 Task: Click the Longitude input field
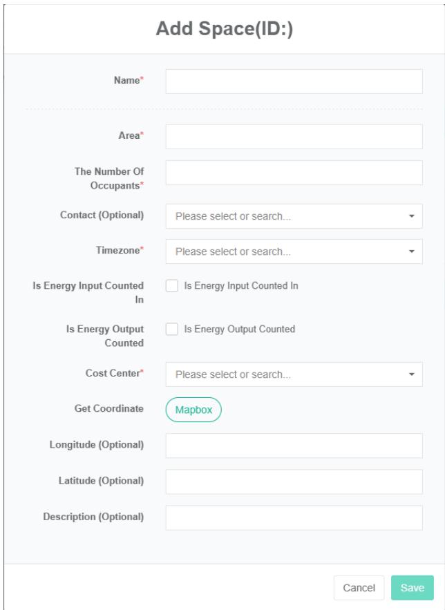294,446
